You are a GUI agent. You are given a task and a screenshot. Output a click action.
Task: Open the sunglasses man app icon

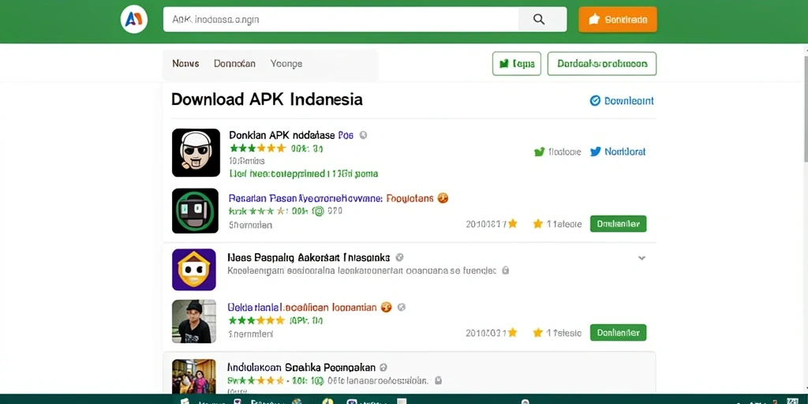click(x=196, y=152)
